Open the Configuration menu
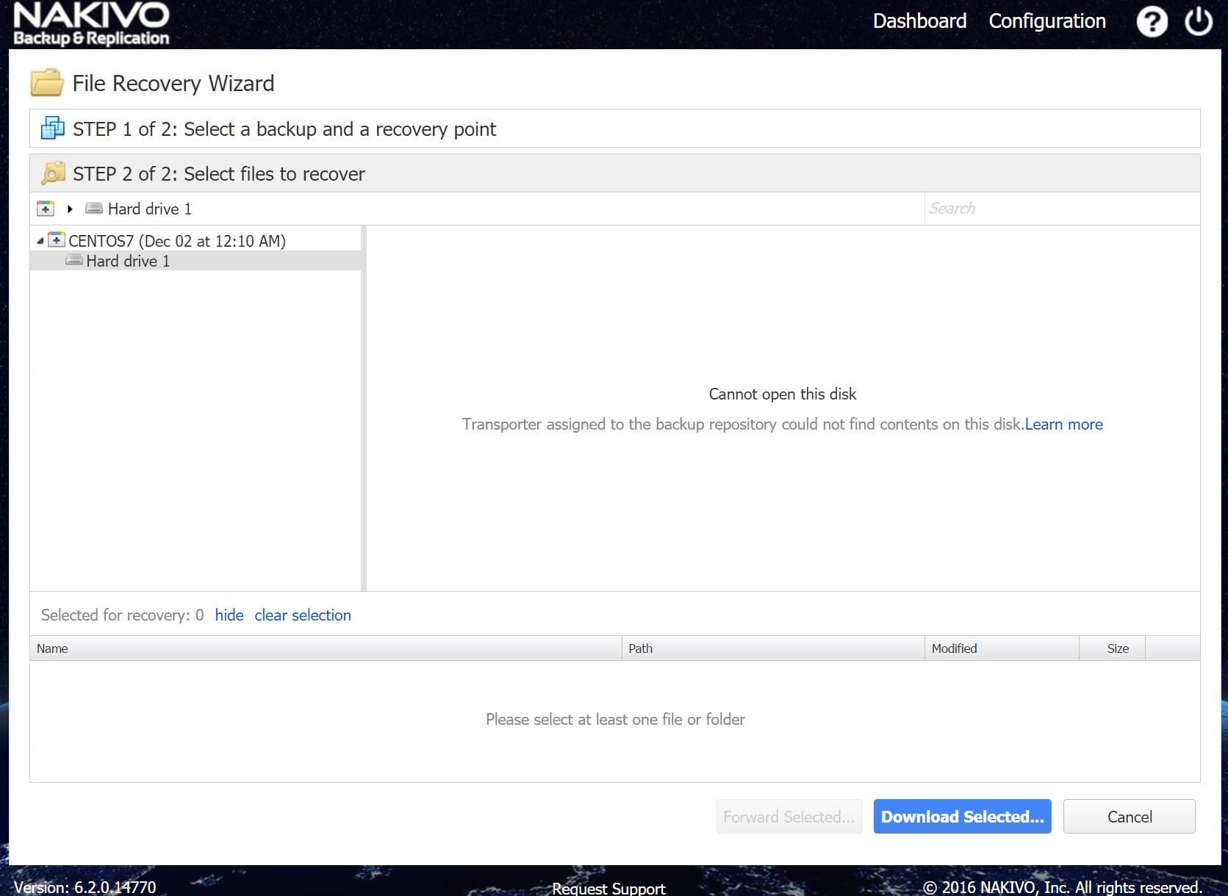Image resolution: width=1228 pixels, height=896 pixels. (1046, 21)
